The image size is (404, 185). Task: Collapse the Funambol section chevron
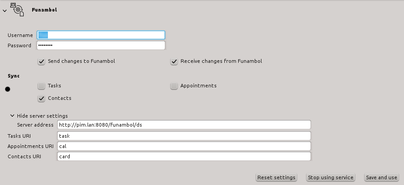(x=4, y=11)
